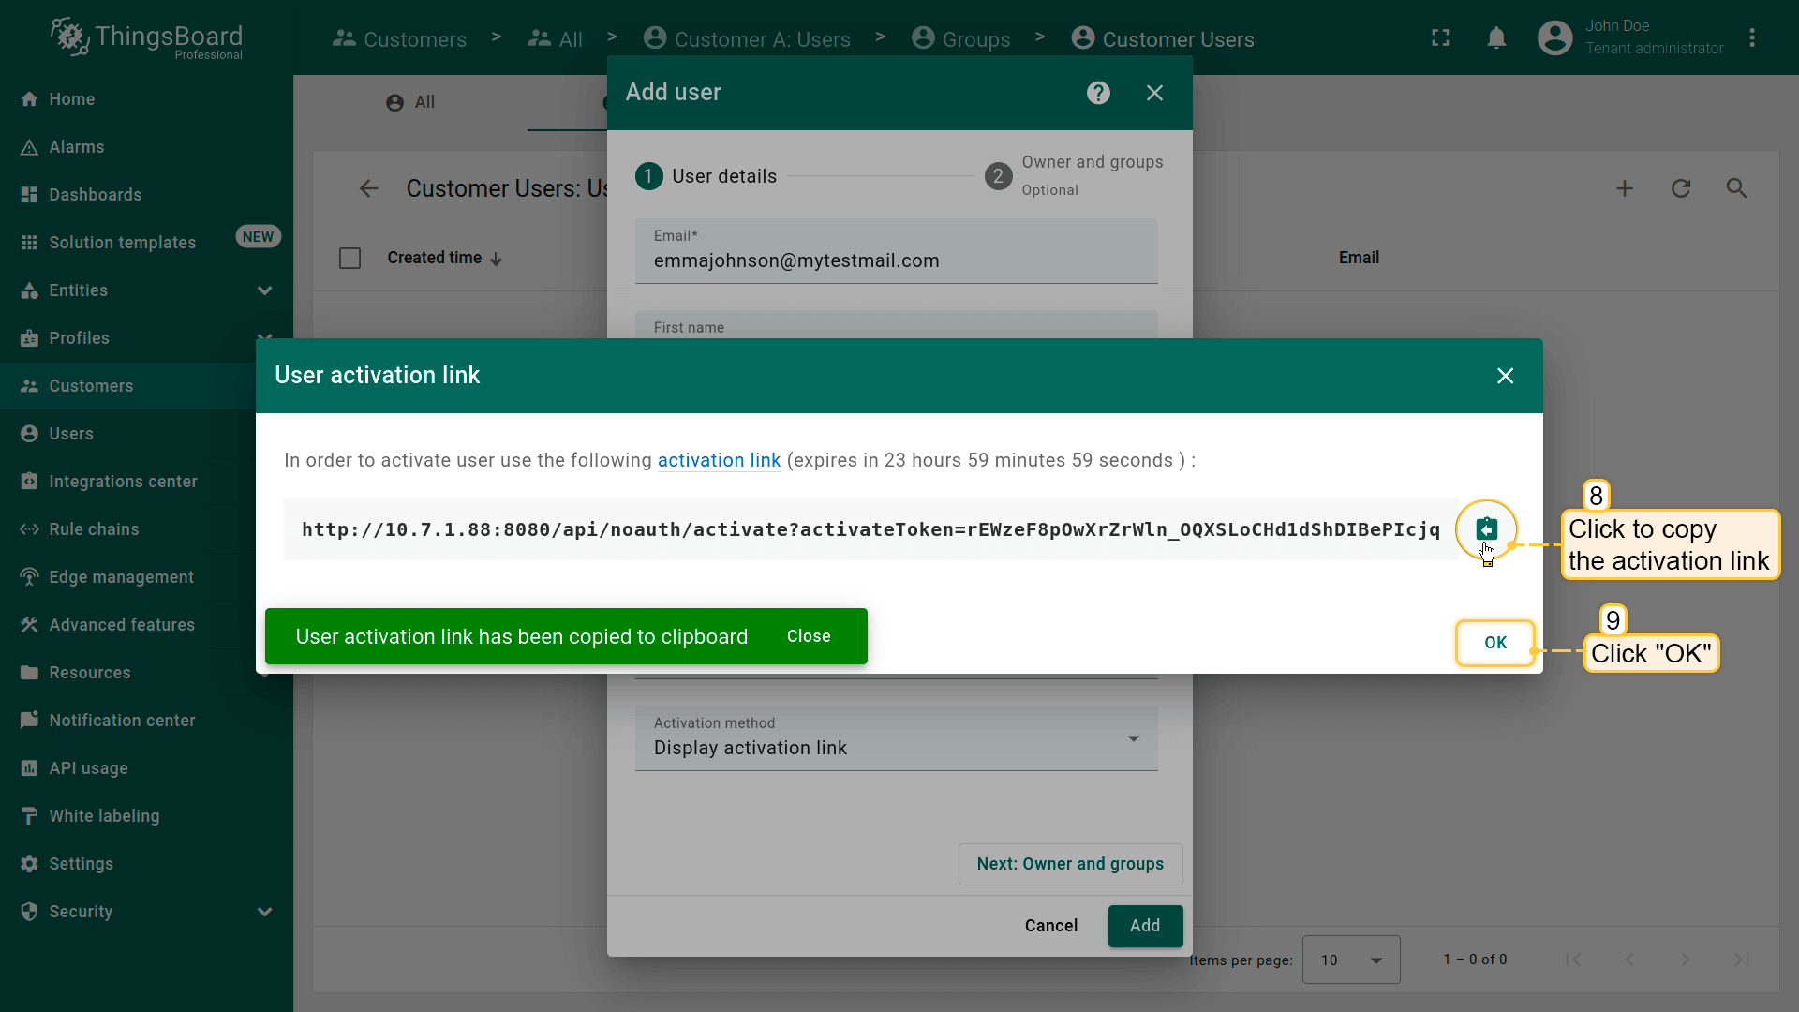This screenshot has width=1799, height=1012.
Task: Click OK in activation link dialog
Action: pos(1494,643)
